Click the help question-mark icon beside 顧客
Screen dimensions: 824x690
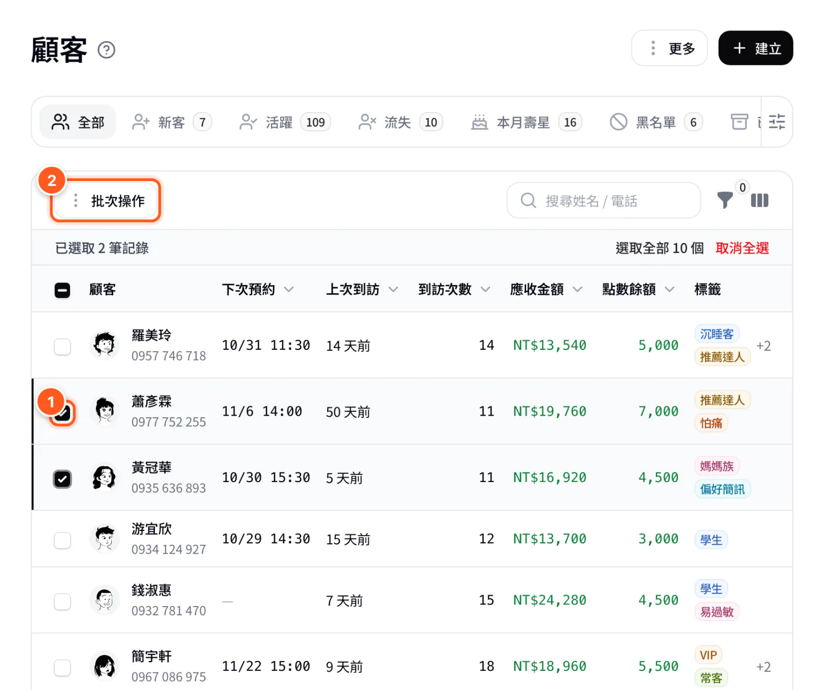(107, 50)
